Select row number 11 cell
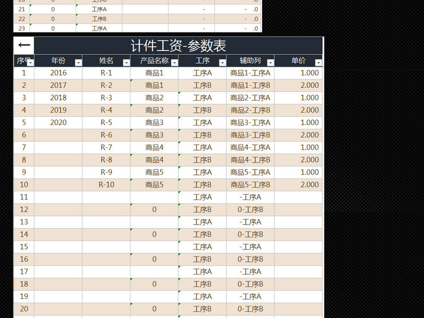 (x=24, y=197)
